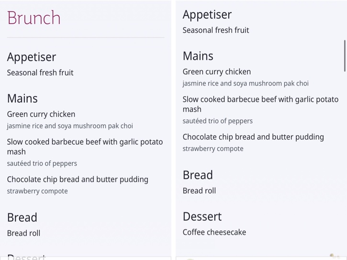Click Coffee cheesecake dessert item
This screenshot has height=260, width=347.
[214, 232]
